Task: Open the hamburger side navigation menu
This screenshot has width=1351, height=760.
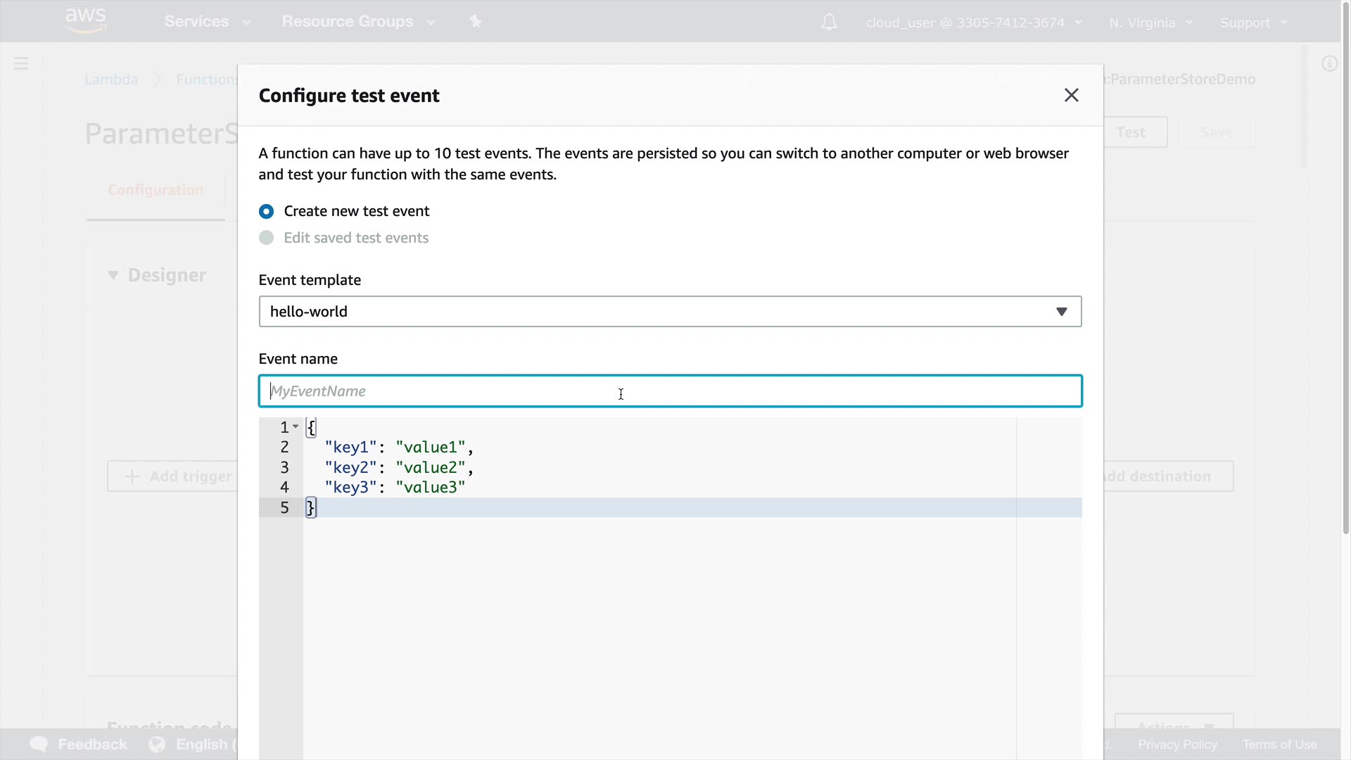Action: coord(21,64)
